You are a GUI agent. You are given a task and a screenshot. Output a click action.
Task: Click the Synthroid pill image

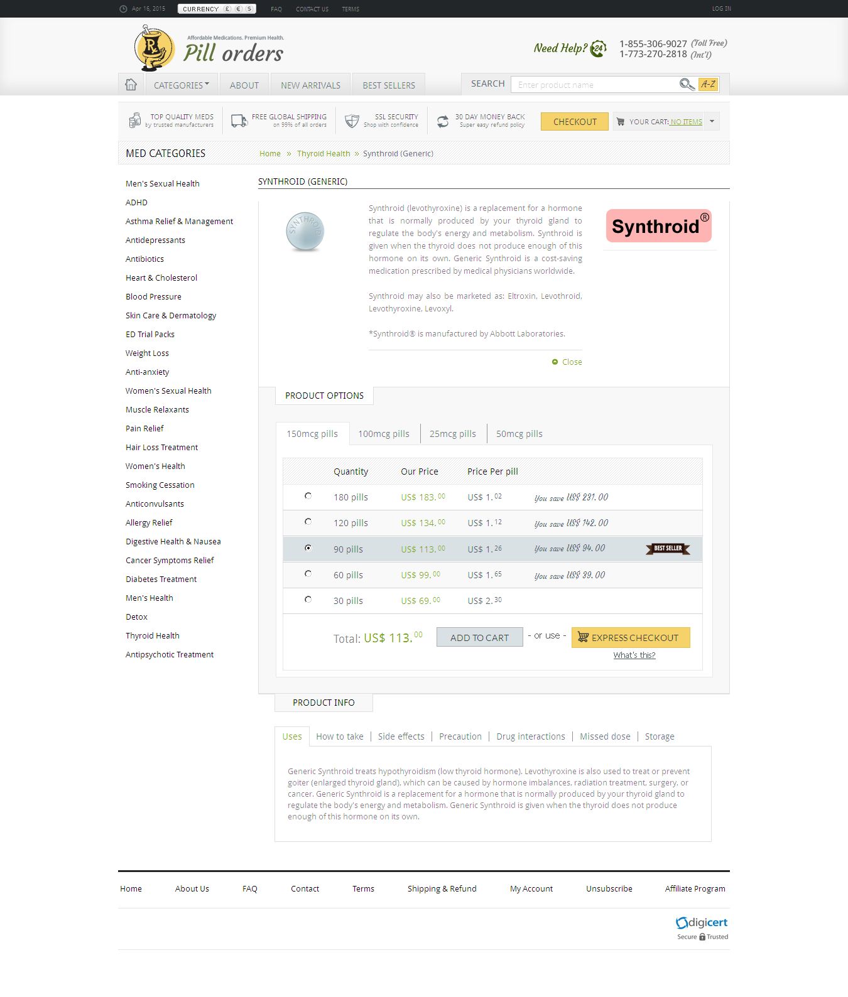click(x=305, y=232)
